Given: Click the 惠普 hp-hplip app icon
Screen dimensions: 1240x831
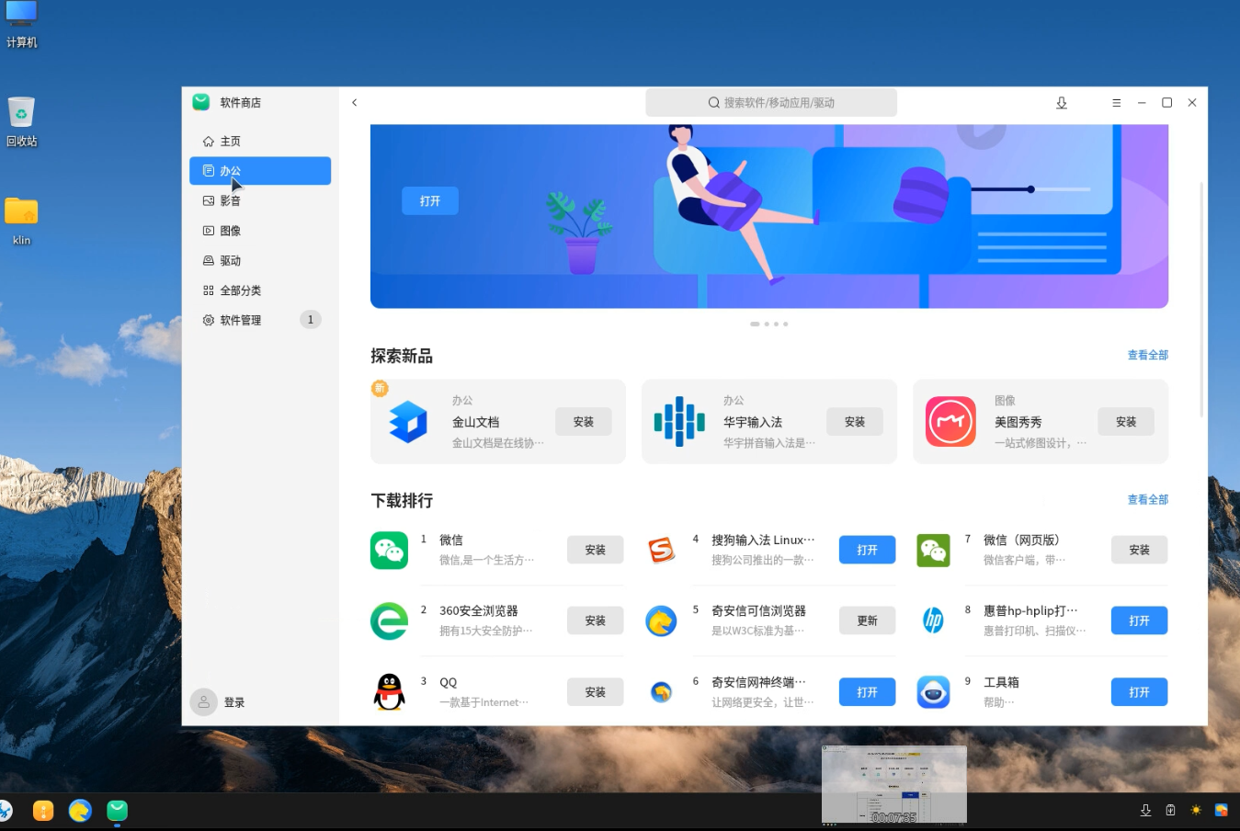Looking at the screenshot, I should (933, 621).
